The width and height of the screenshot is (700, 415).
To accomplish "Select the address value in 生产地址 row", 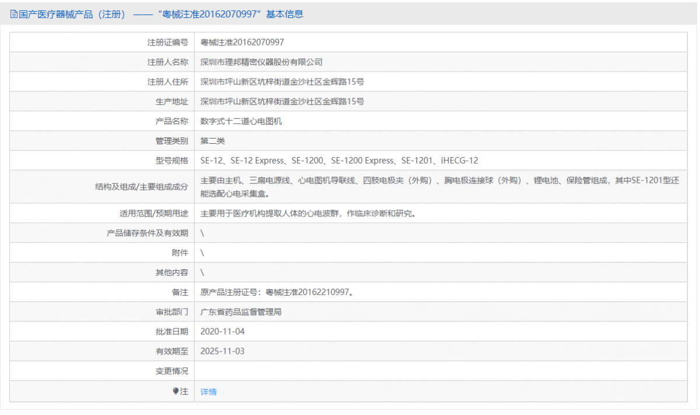I will [x=282, y=101].
